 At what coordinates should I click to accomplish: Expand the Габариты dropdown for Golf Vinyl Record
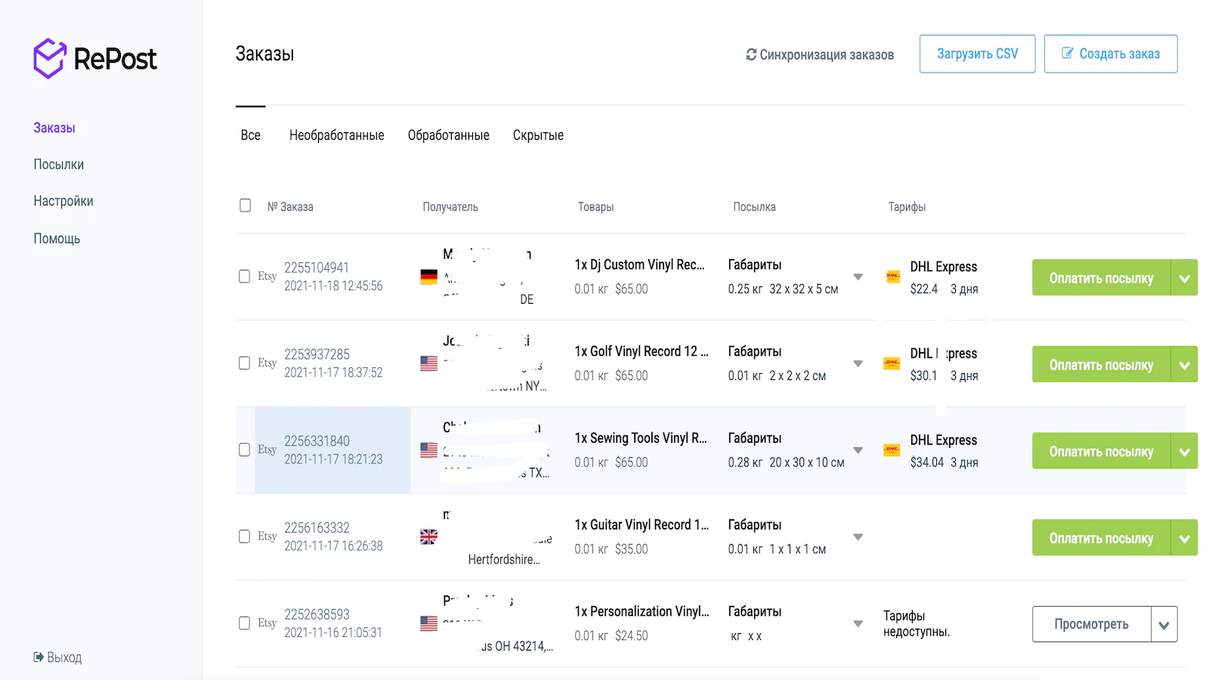(x=858, y=363)
